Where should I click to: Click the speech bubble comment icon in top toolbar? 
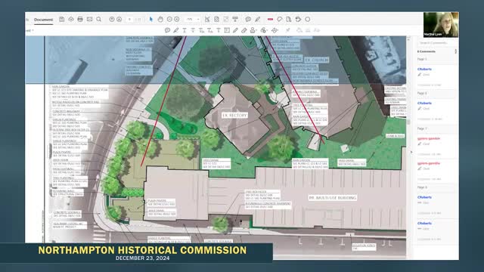coord(248,19)
